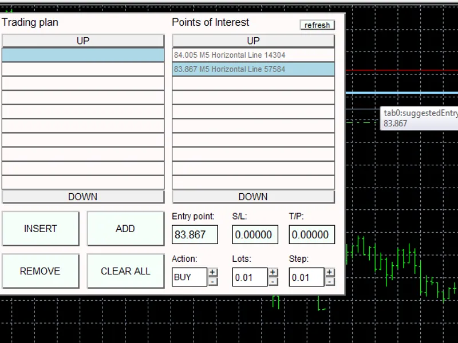Click the tab0:suggestedEntry tooltip

coord(419,118)
